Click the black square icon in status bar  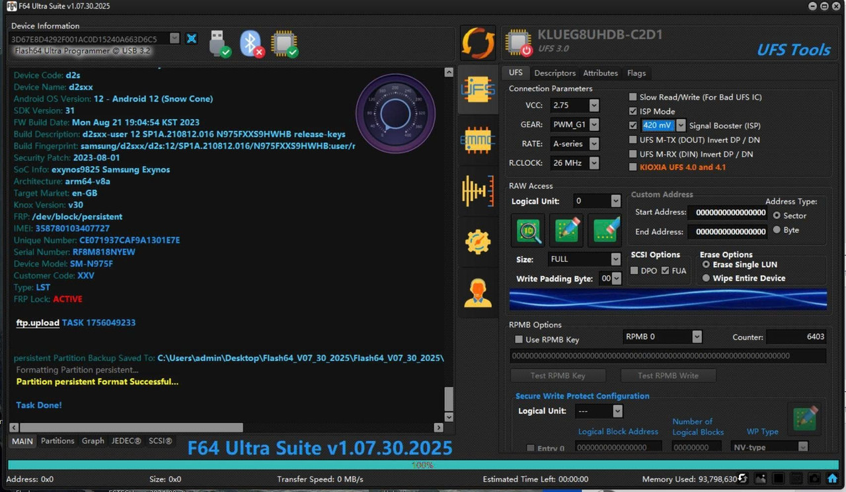pos(779,479)
